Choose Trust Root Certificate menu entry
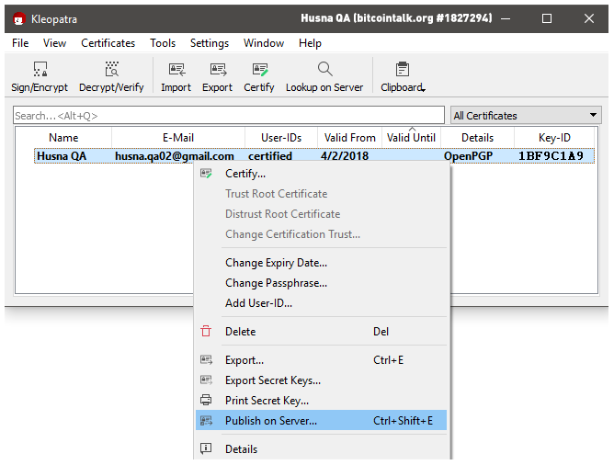This screenshot has width=614, height=465. 321,194
